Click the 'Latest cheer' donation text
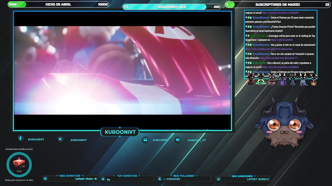The image size is (332, 186). 86,179
